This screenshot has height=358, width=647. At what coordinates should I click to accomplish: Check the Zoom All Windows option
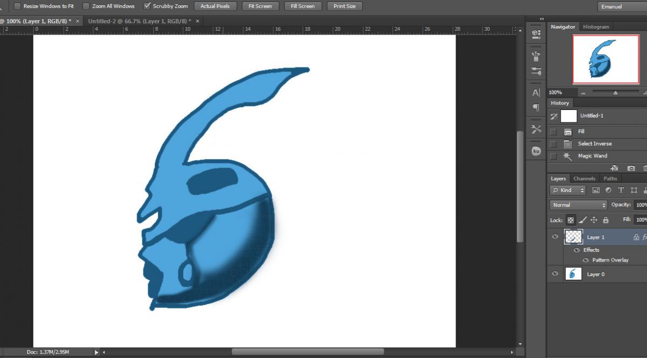point(86,6)
